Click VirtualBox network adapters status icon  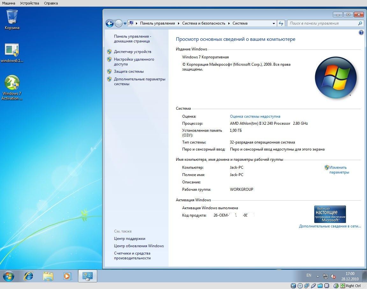click(x=306, y=286)
